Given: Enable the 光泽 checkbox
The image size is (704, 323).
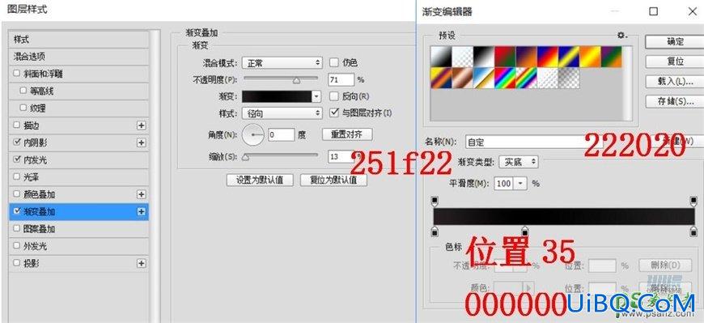Looking at the screenshot, I should (x=17, y=177).
